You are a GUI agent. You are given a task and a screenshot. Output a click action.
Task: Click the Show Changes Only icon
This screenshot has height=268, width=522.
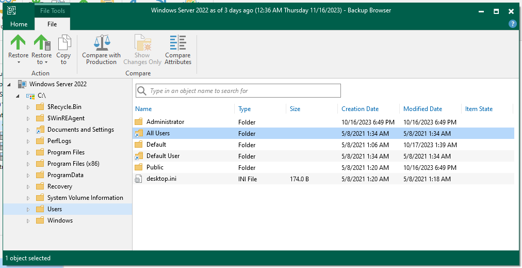pyautogui.click(x=143, y=43)
